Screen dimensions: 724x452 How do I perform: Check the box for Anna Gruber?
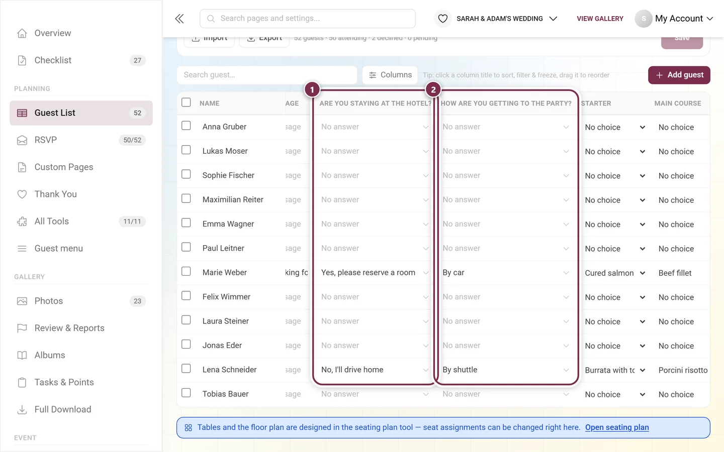(x=186, y=126)
